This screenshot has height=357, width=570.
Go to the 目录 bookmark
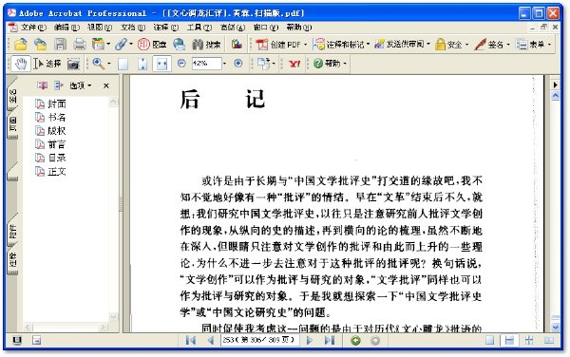pyautogui.click(x=50, y=158)
